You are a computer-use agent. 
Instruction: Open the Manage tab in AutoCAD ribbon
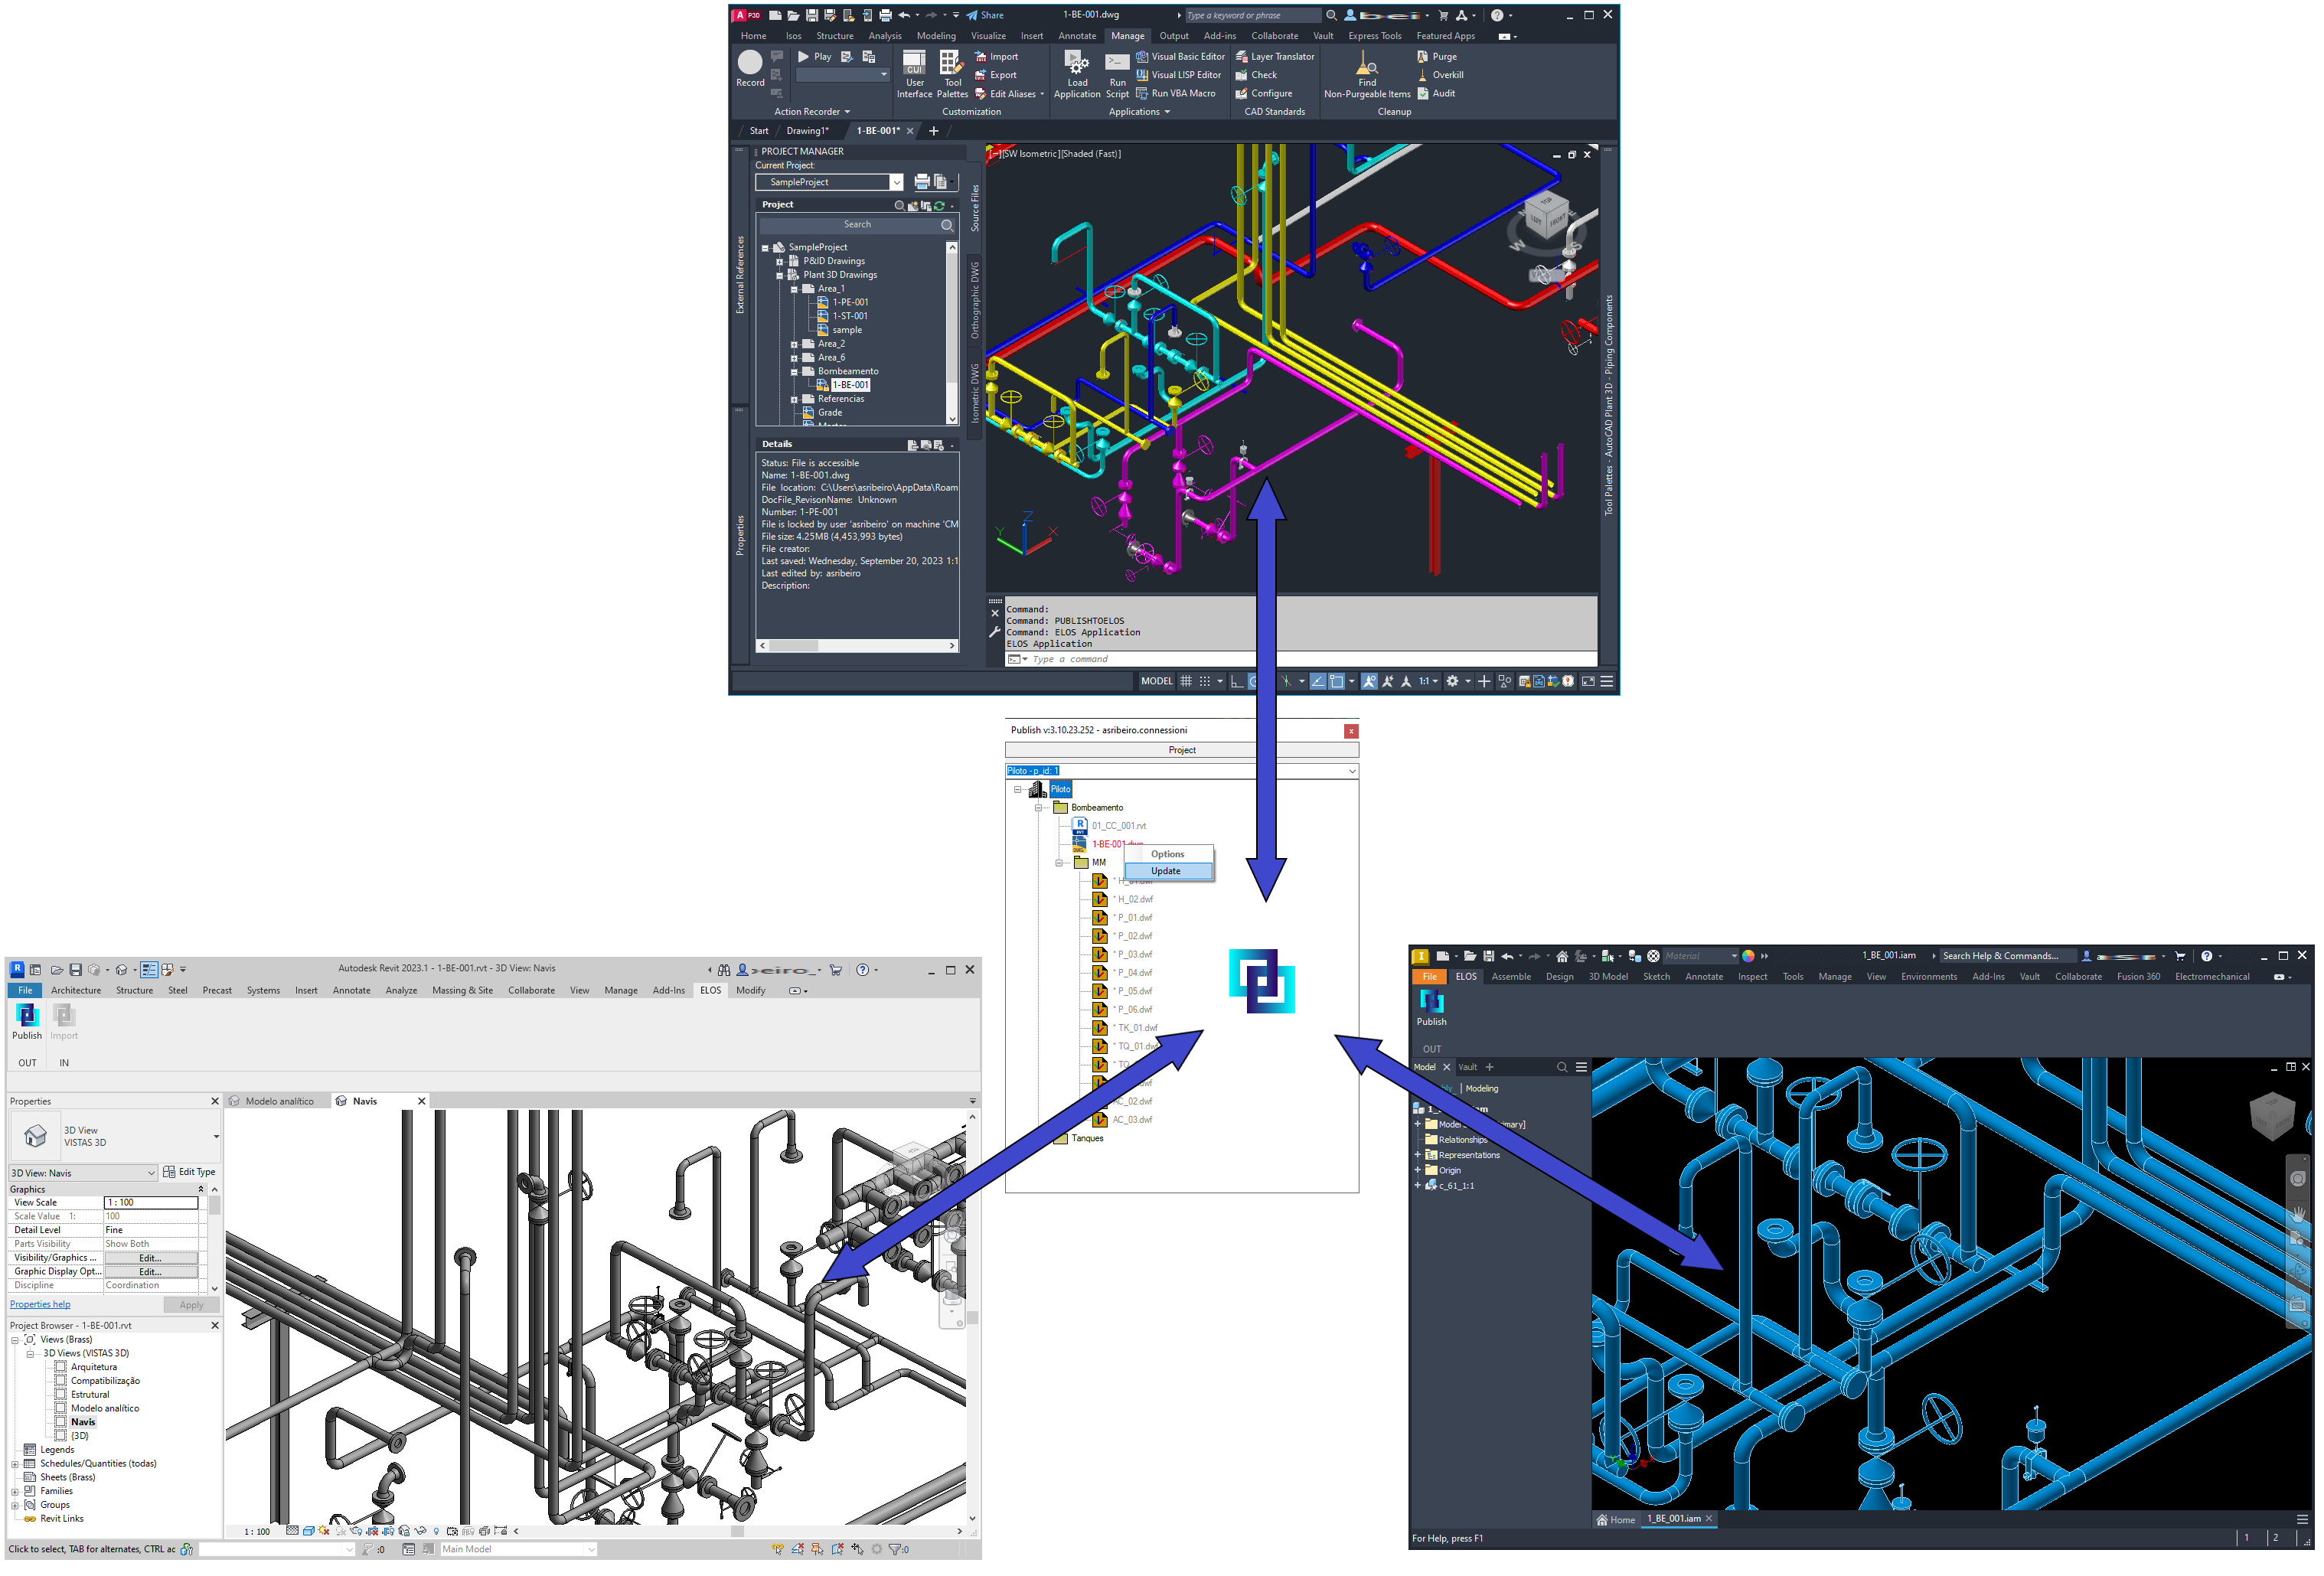point(1127,36)
